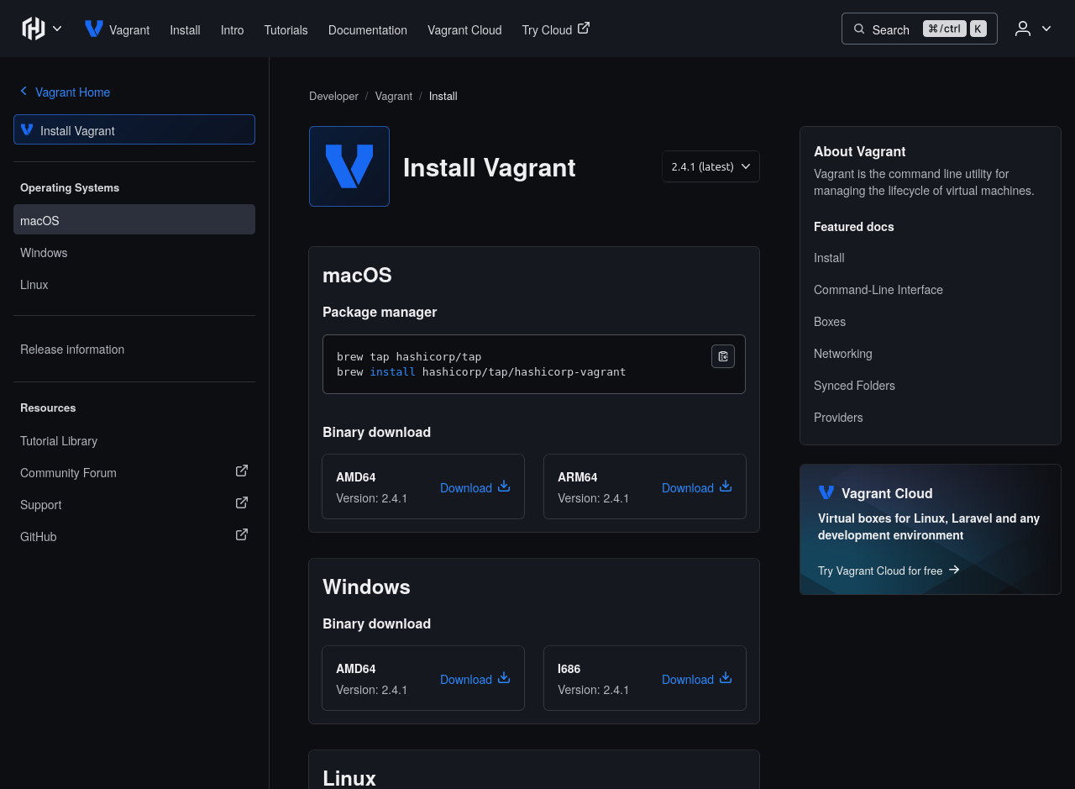Viewport: 1075px width, 789px height.
Task: Open Community Forum external link icon
Action: tap(242, 471)
